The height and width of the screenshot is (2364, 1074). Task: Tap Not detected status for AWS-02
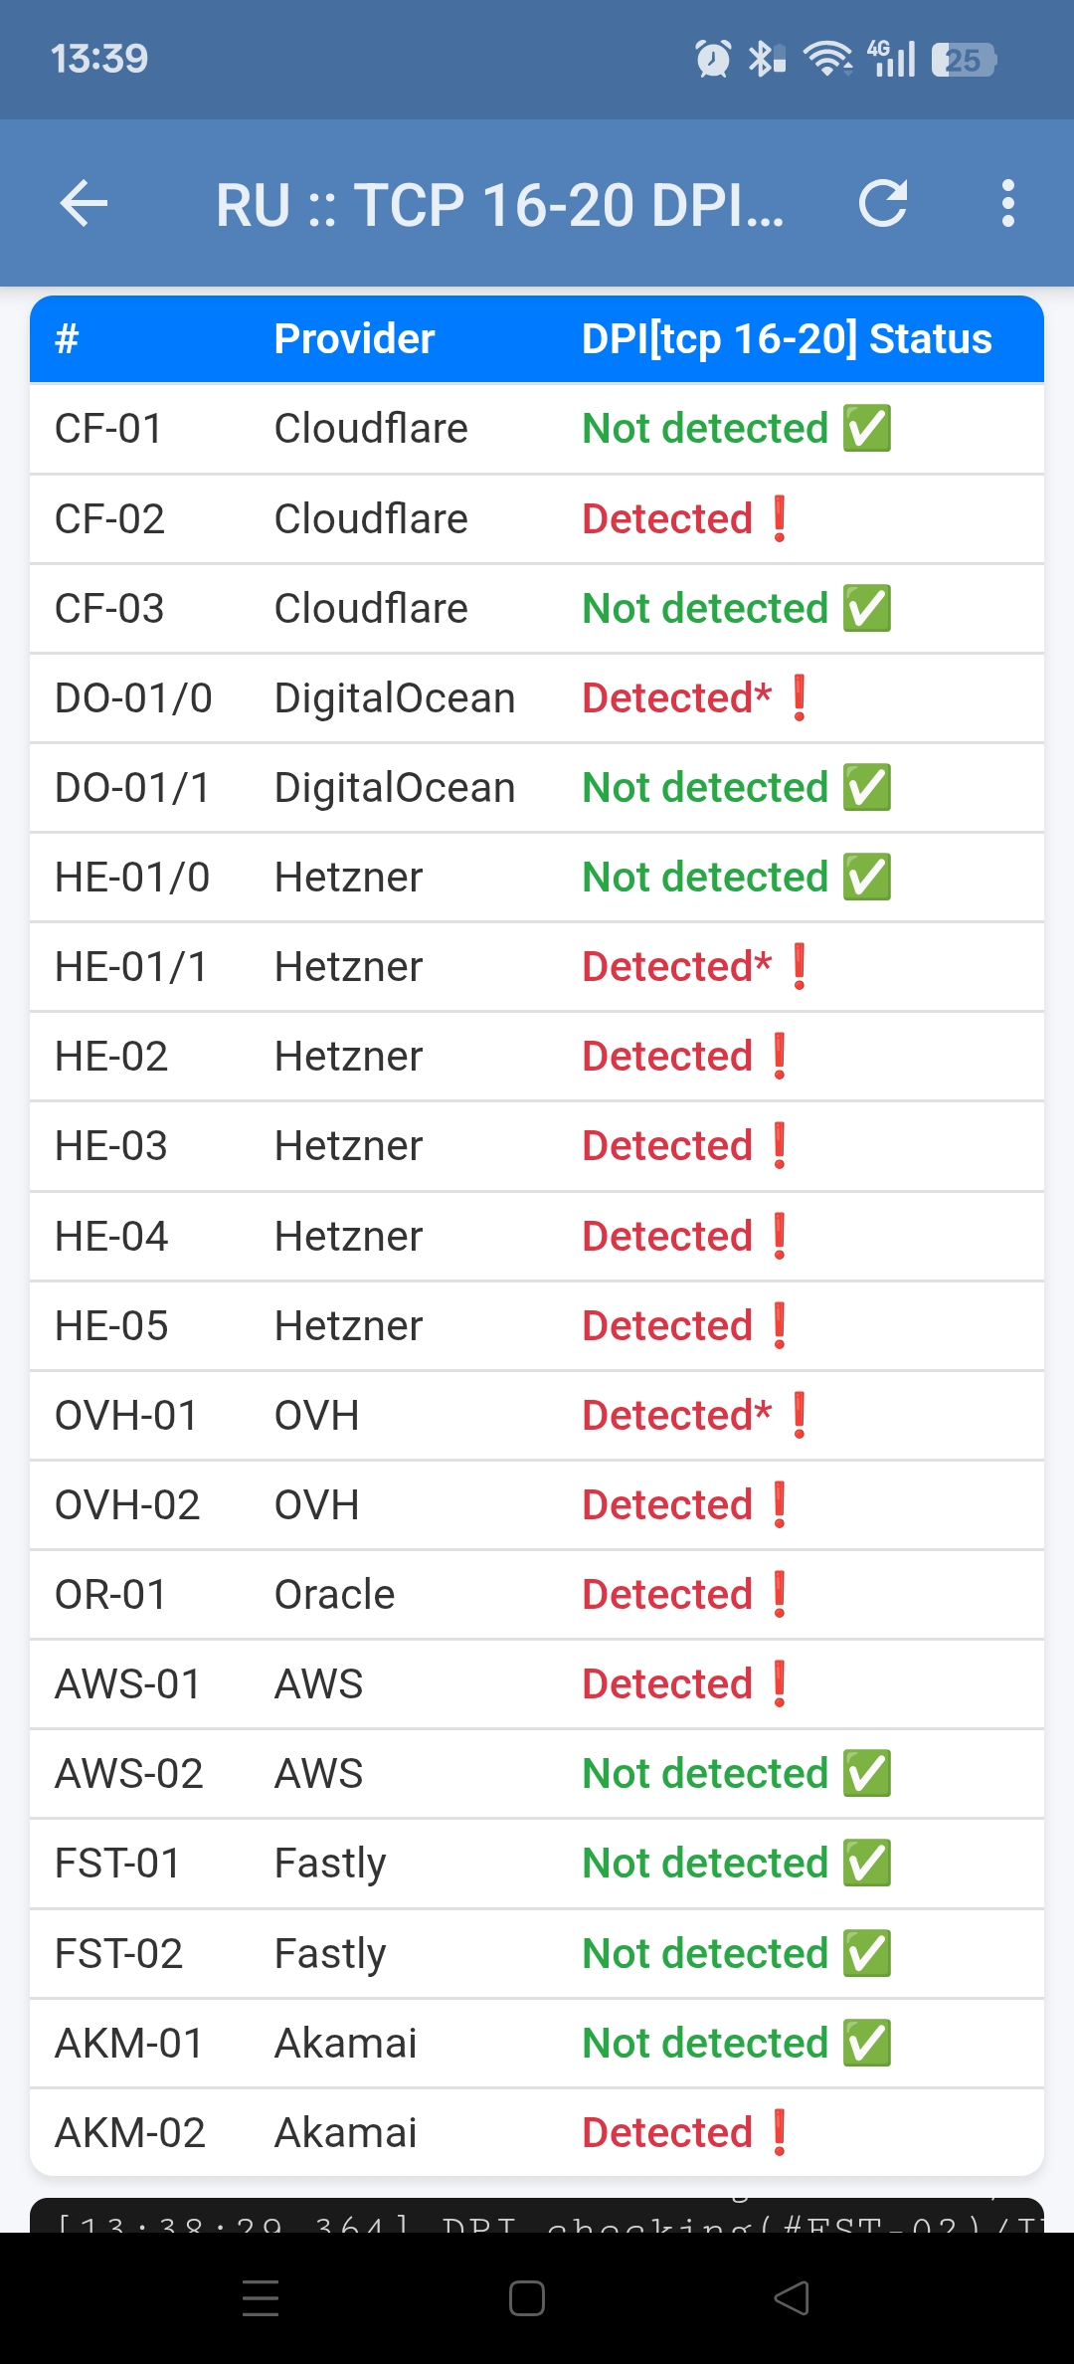[704, 1774]
